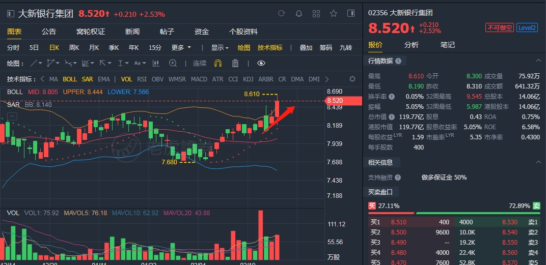Click the Level2 badge
The width and height of the screenshot is (546, 265).
tap(527, 27)
